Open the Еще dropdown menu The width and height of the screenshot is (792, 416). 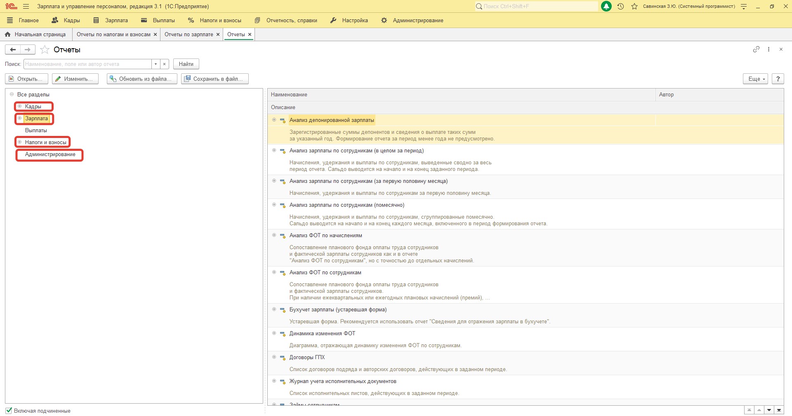point(756,79)
